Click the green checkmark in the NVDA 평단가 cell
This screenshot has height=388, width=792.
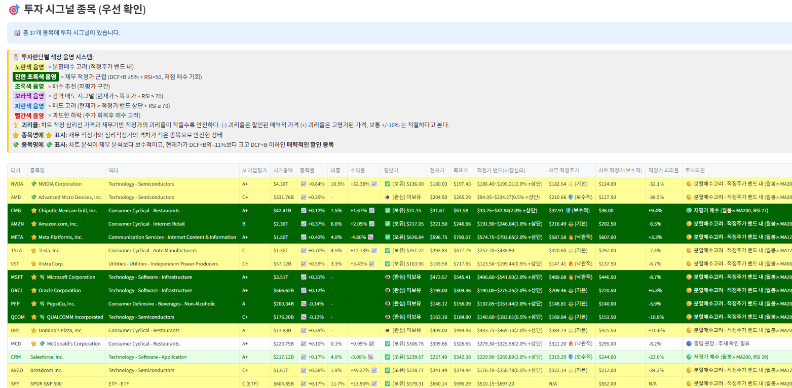pyautogui.click(x=387, y=184)
